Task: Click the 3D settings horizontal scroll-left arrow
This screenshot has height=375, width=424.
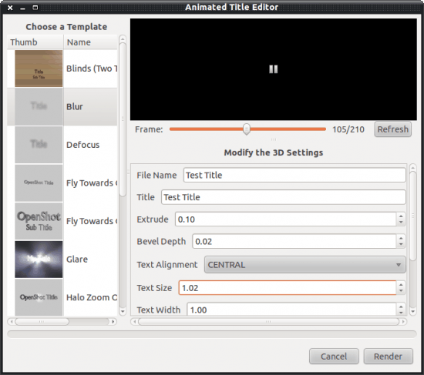Action: click(x=134, y=322)
